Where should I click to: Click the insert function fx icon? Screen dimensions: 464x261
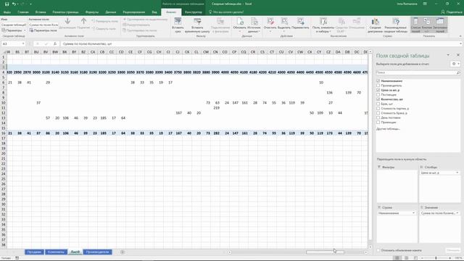55,43
